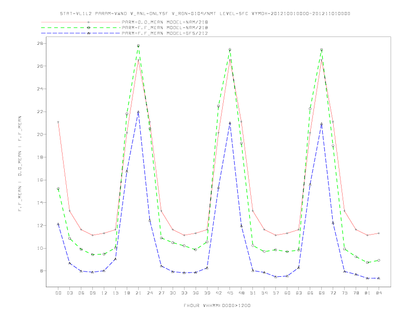Image resolution: width=413 pixels, height=319 pixels.
Task: Click x-axis tick label 72
Action: 333,293
